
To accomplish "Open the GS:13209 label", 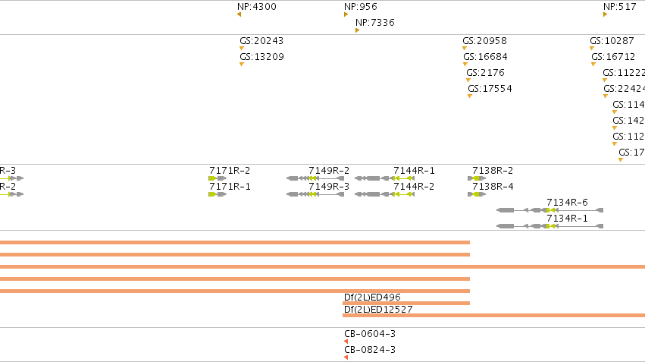I will pyautogui.click(x=261, y=57).
